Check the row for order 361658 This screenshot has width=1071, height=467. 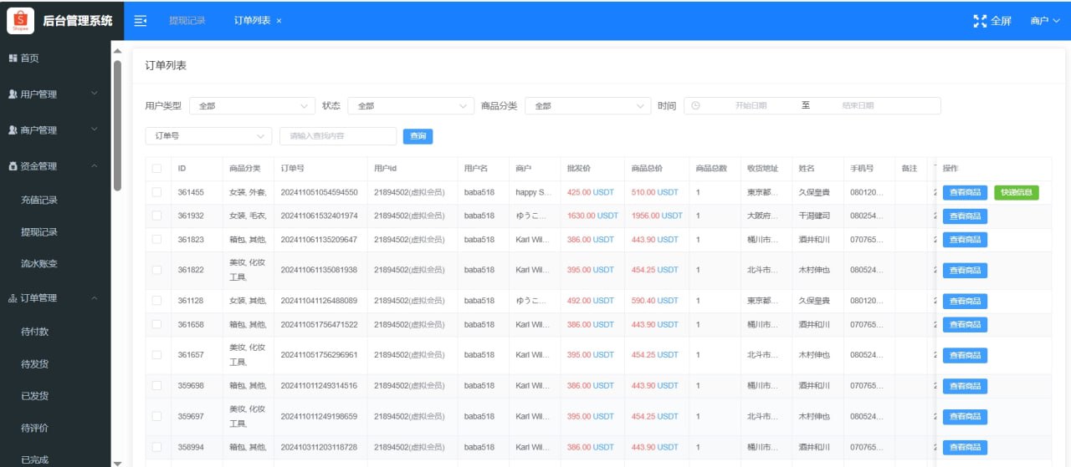coord(156,324)
